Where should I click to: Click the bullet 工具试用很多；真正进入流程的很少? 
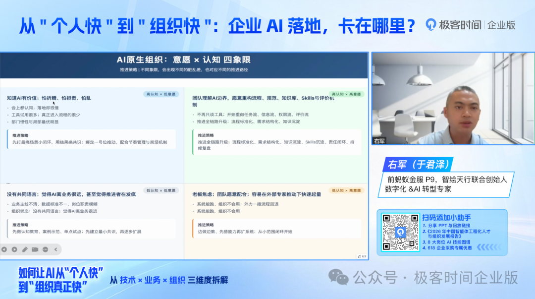pos(46,115)
